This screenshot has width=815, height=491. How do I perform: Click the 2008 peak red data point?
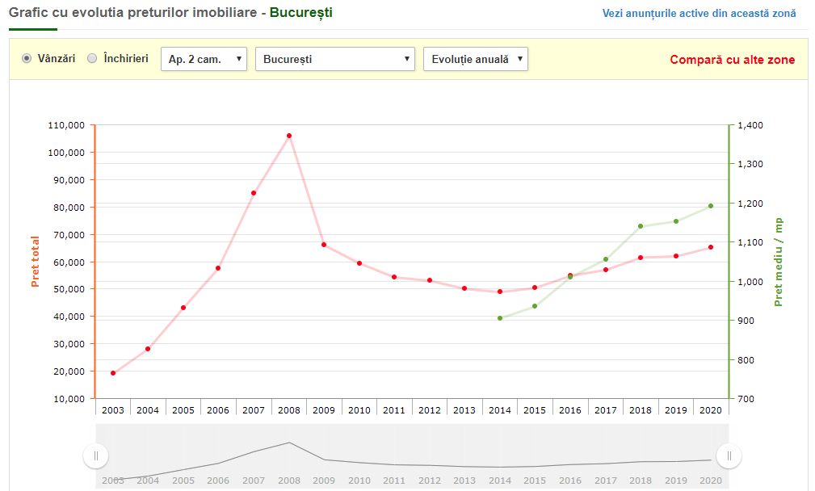288,136
